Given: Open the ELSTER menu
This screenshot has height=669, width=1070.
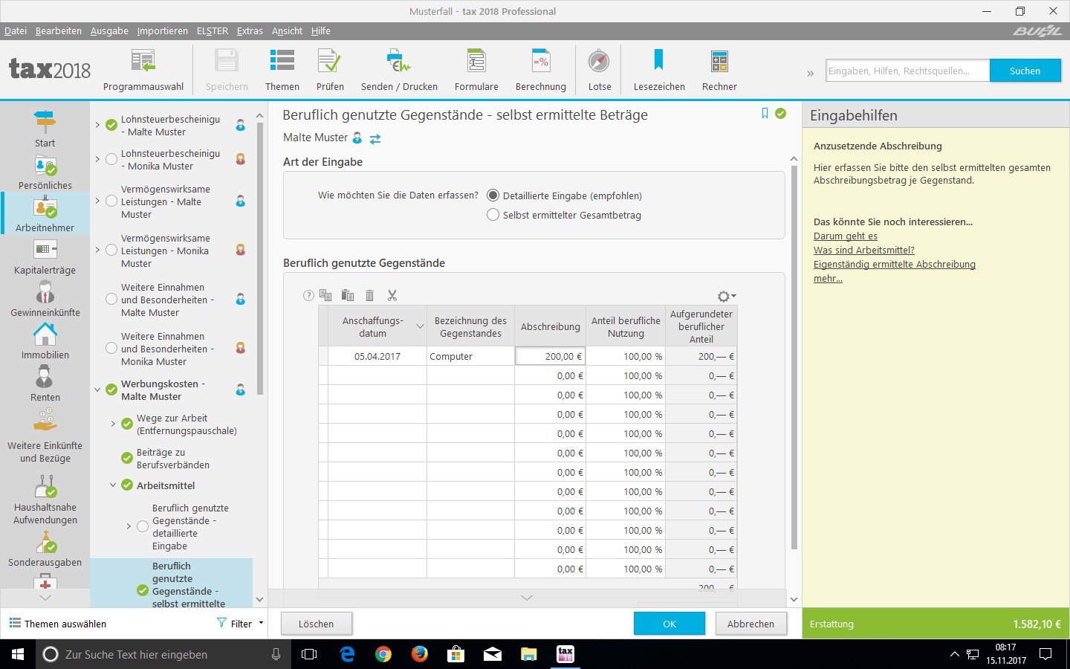Looking at the screenshot, I should coord(213,30).
